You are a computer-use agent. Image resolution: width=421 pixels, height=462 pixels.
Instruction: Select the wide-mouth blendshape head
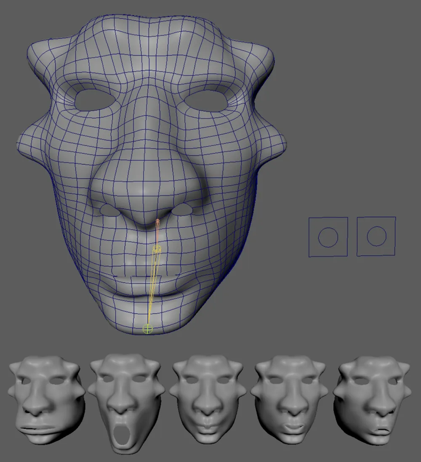pyautogui.click(x=47, y=399)
